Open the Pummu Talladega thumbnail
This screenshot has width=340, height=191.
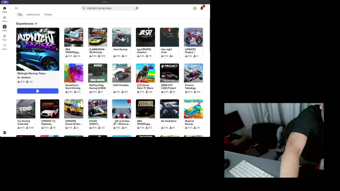pyautogui.click(x=193, y=73)
